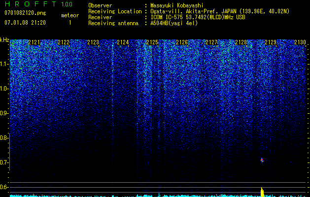
Task: Click time marker 2129
Action: 271,42
